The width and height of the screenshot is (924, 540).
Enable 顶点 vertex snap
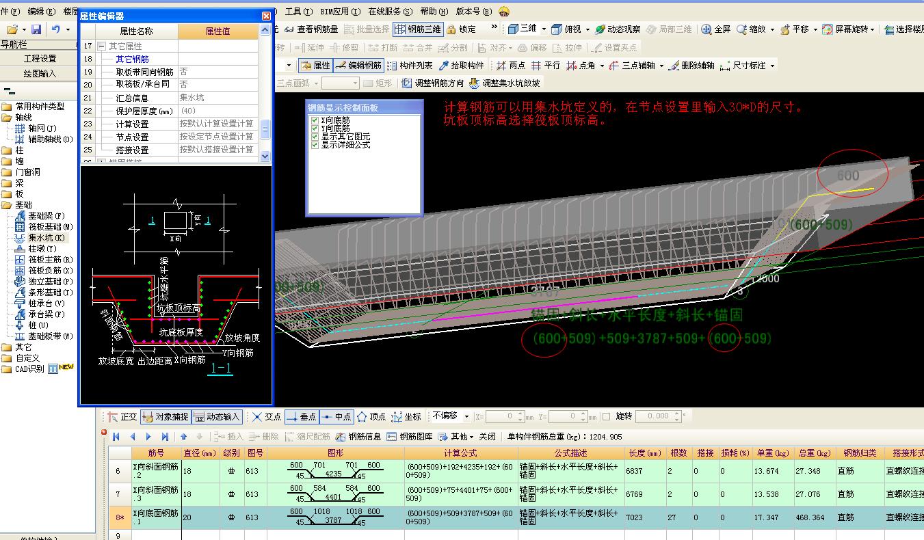pyautogui.click(x=371, y=416)
